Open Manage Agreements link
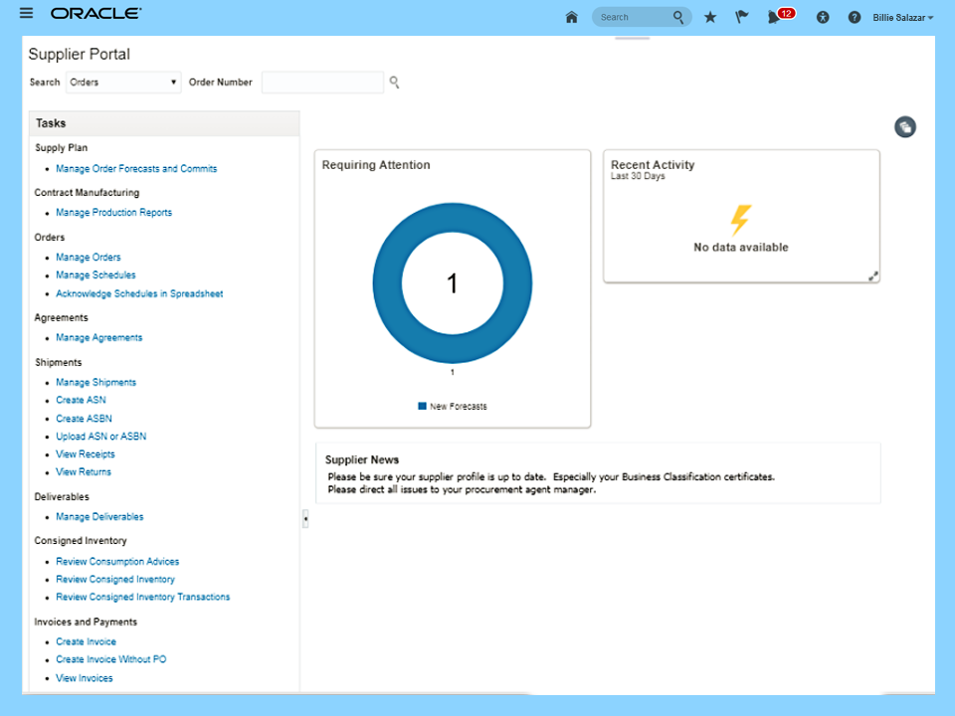 [99, 337]
